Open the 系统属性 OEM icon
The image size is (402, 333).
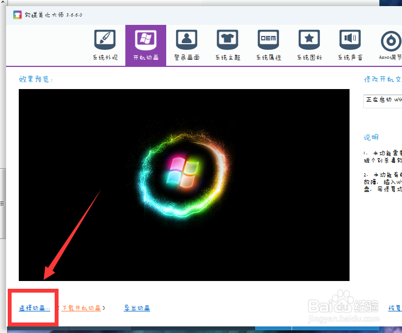(268, 40)
